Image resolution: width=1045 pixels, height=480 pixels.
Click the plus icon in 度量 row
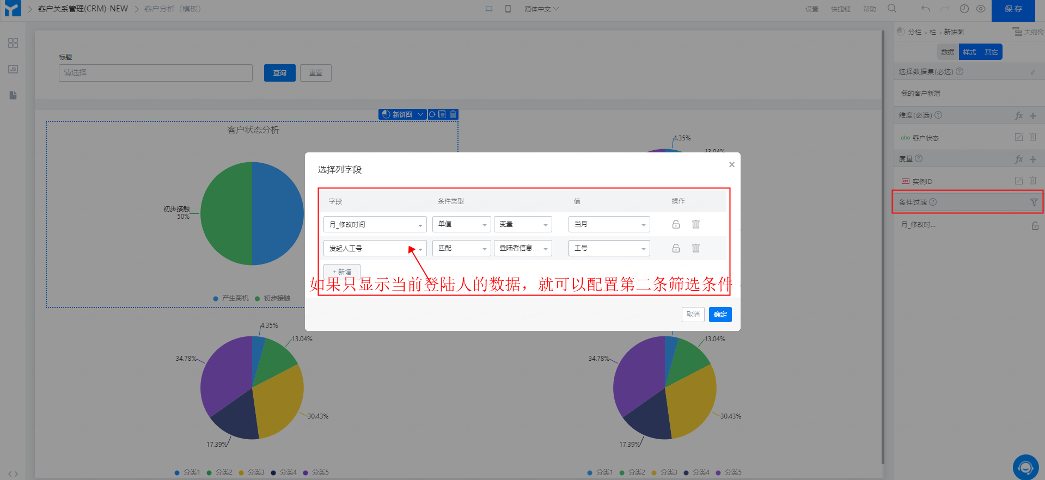(1033, 159)
